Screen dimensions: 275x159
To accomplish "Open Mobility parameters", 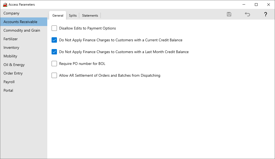I will point(10,56).
